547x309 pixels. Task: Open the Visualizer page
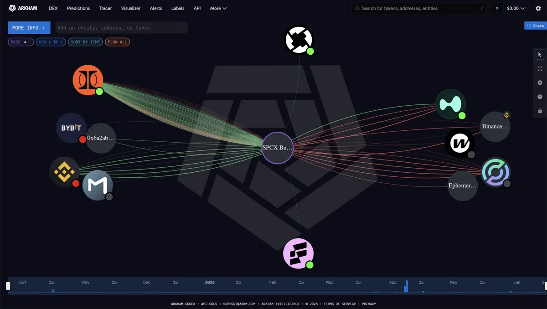coord(131,8)
